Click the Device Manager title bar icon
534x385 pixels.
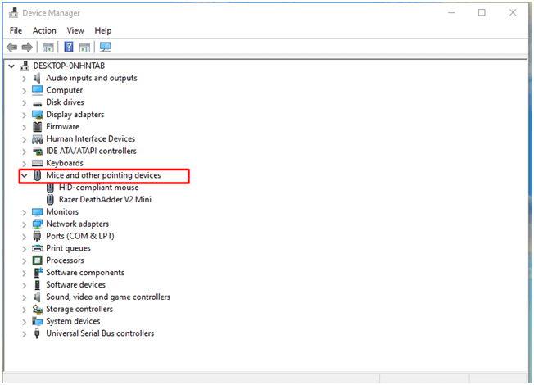(x=14, y=13)
